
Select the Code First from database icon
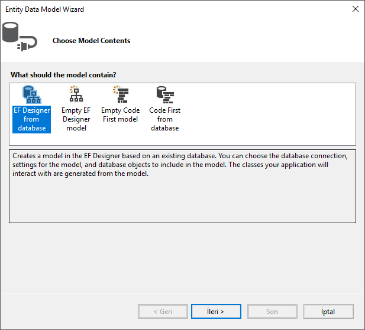point(164,94)
